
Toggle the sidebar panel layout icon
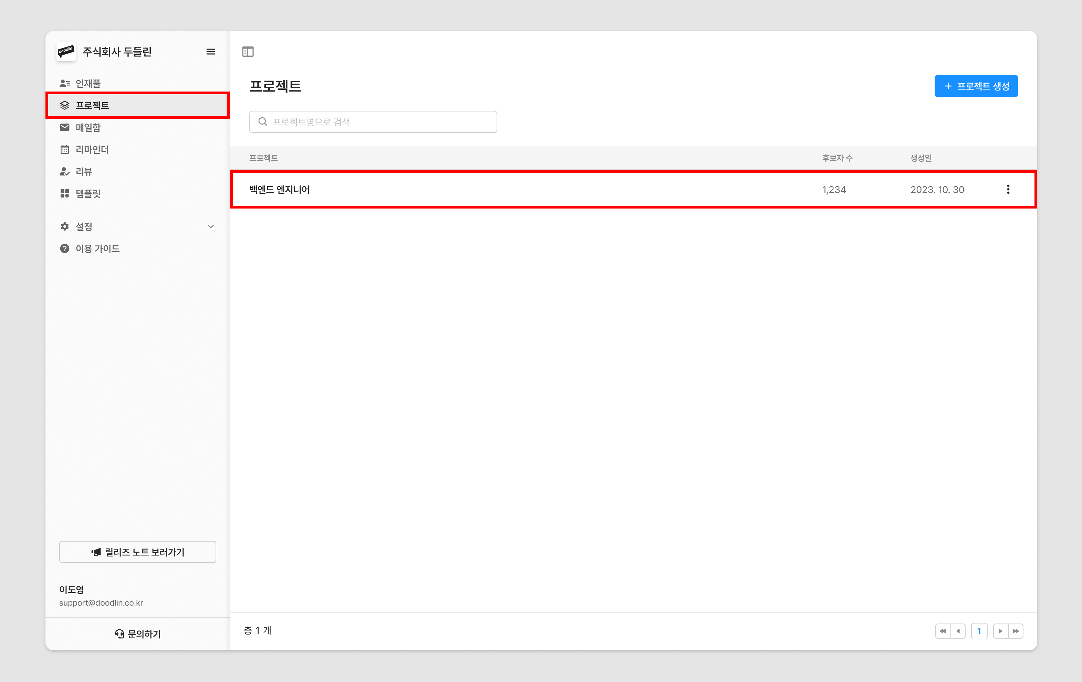click(x=248, y=52)
